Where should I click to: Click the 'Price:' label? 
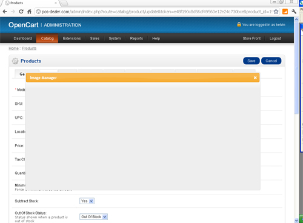(x=19, y=145)
